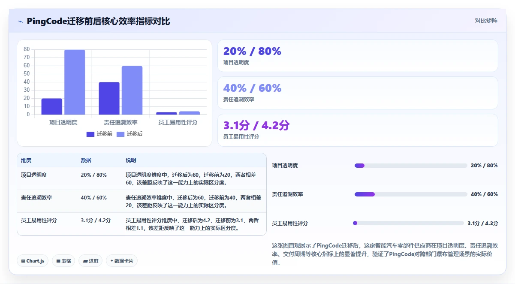Screen dimensions: 515x284
Task: Click the 3.1分 / 4.2分 value after the progress bar
Action: click(482, 224)
